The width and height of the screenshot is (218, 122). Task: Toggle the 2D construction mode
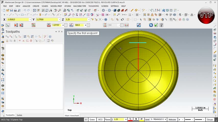86,119
